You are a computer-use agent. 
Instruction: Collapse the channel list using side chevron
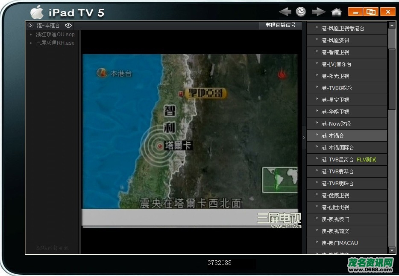click(304, 137)
